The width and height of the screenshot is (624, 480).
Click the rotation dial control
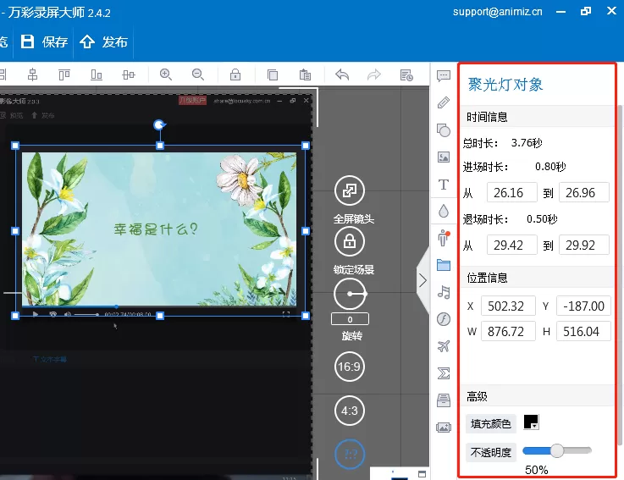click(x=350, y=294)
